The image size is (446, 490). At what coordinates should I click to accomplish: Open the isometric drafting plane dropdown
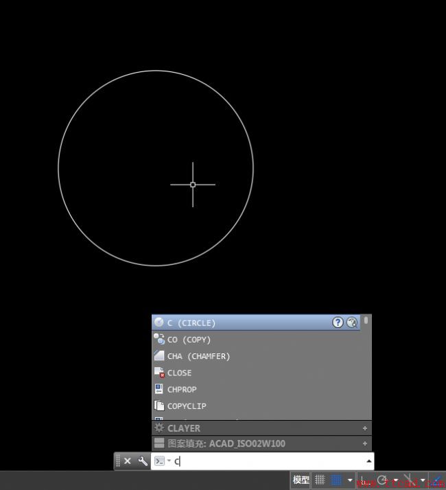point(423,480)
